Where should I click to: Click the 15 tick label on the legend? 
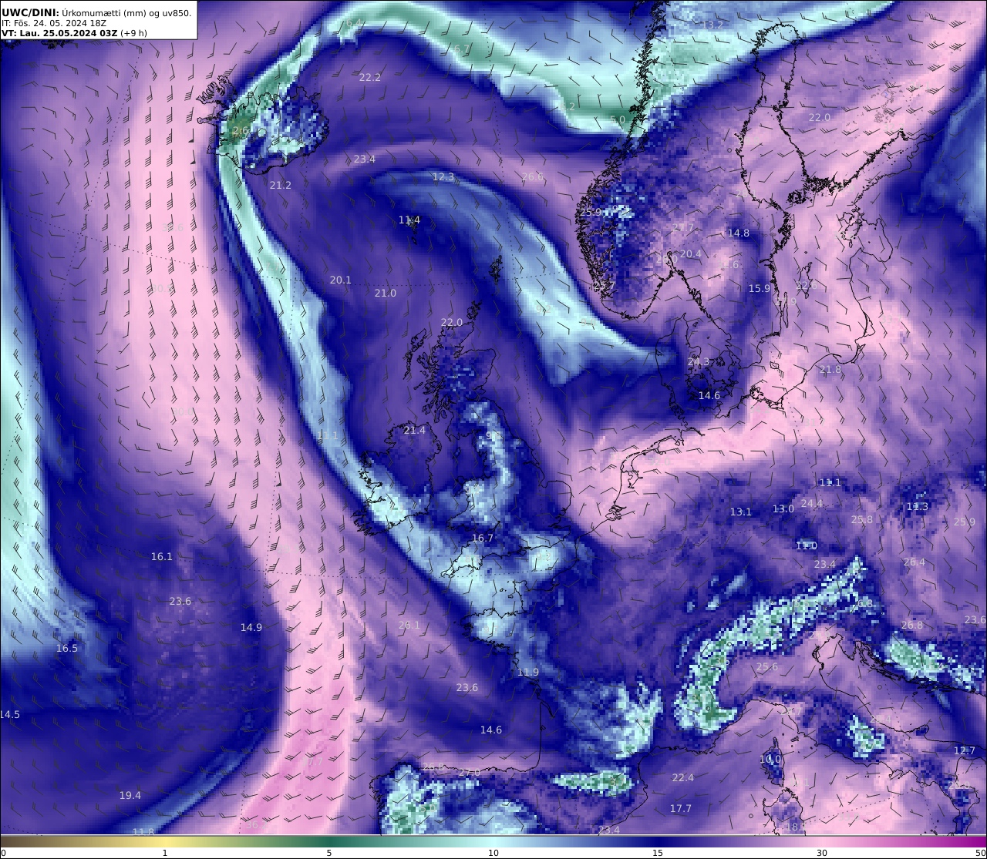(658, 853)
